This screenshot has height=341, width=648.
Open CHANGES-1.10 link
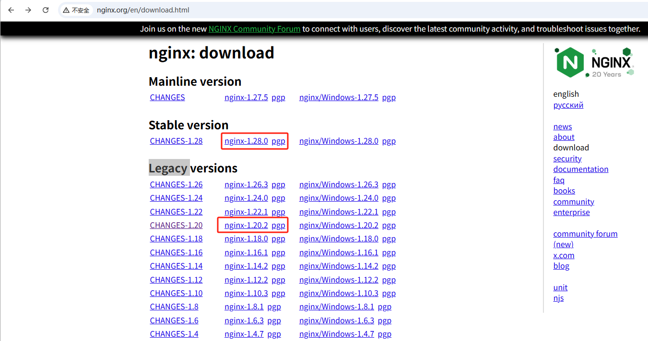176,293
